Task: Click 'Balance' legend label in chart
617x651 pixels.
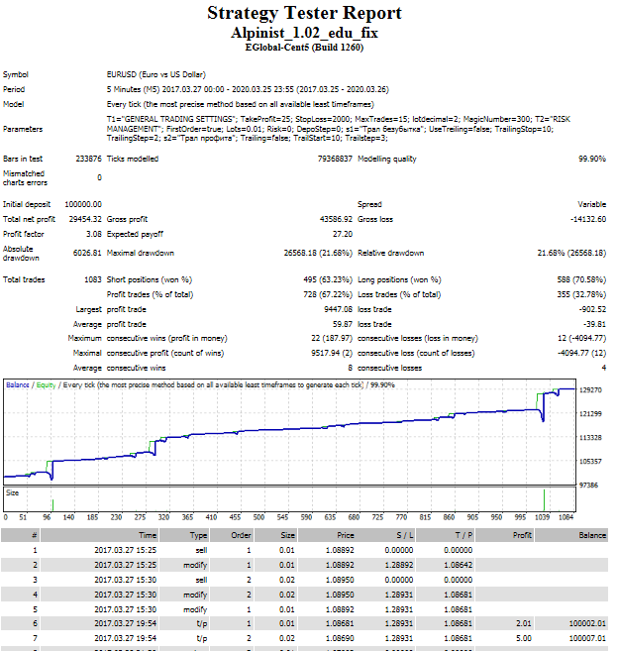Action: pyautogui.click(x=18, y=385)
